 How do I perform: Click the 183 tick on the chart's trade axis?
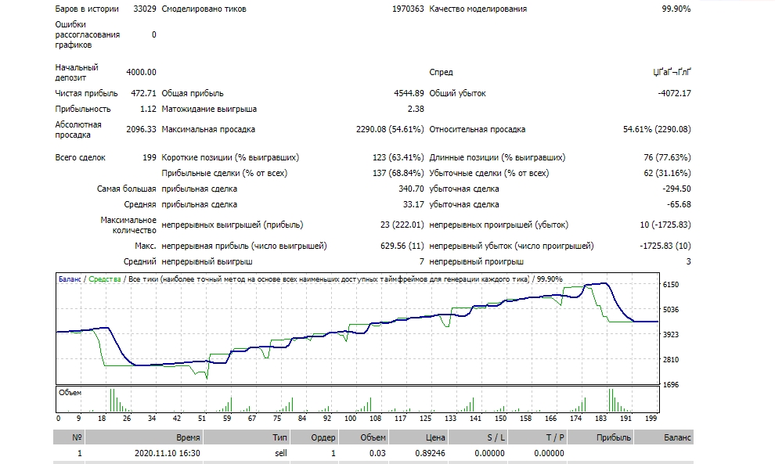(600, 419)
